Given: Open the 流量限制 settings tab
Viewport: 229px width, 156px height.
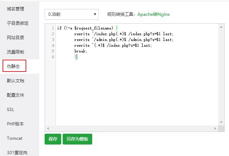Looking at the screenshot, I should tap(15, 52).
